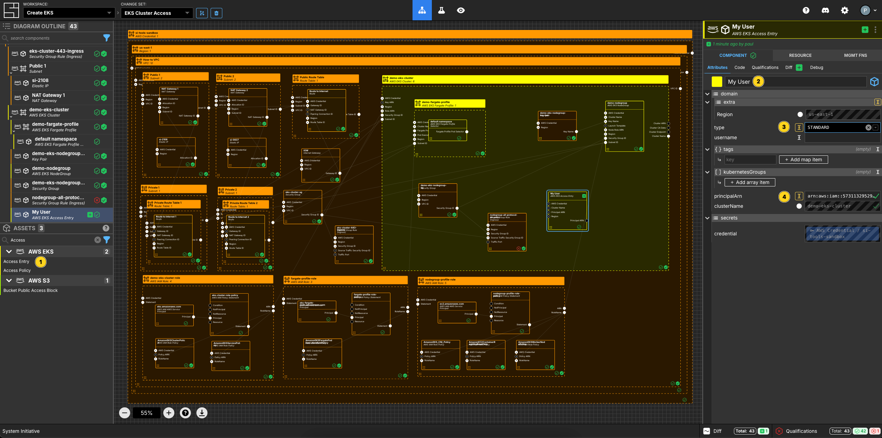Collapse the AWS S3 asset group
Screen dimensions: 882x438
9,281
